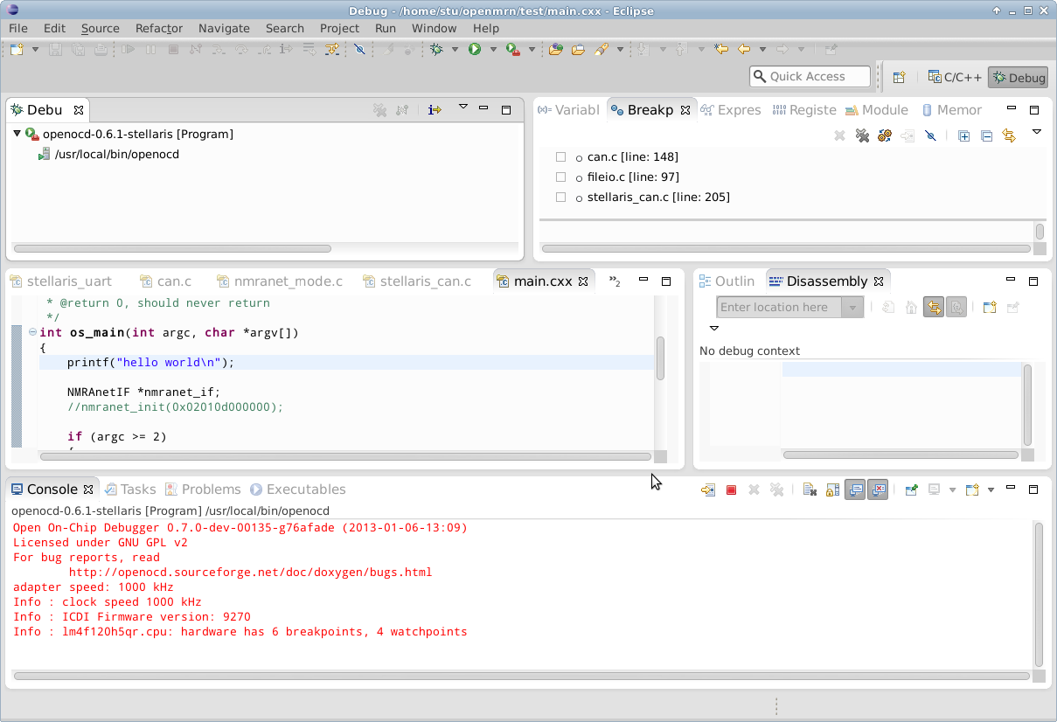Enable the can.c line 148 breakpoint checkbox
The image size is (1057, 722).
click(x=560, y=157)
